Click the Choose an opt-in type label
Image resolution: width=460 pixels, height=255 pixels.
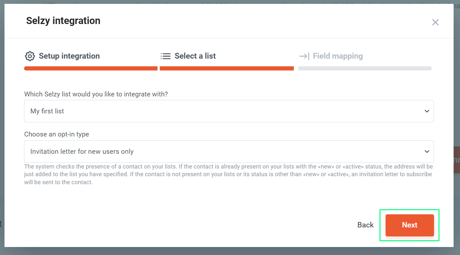pyautogui.click(x=57, y=135)
